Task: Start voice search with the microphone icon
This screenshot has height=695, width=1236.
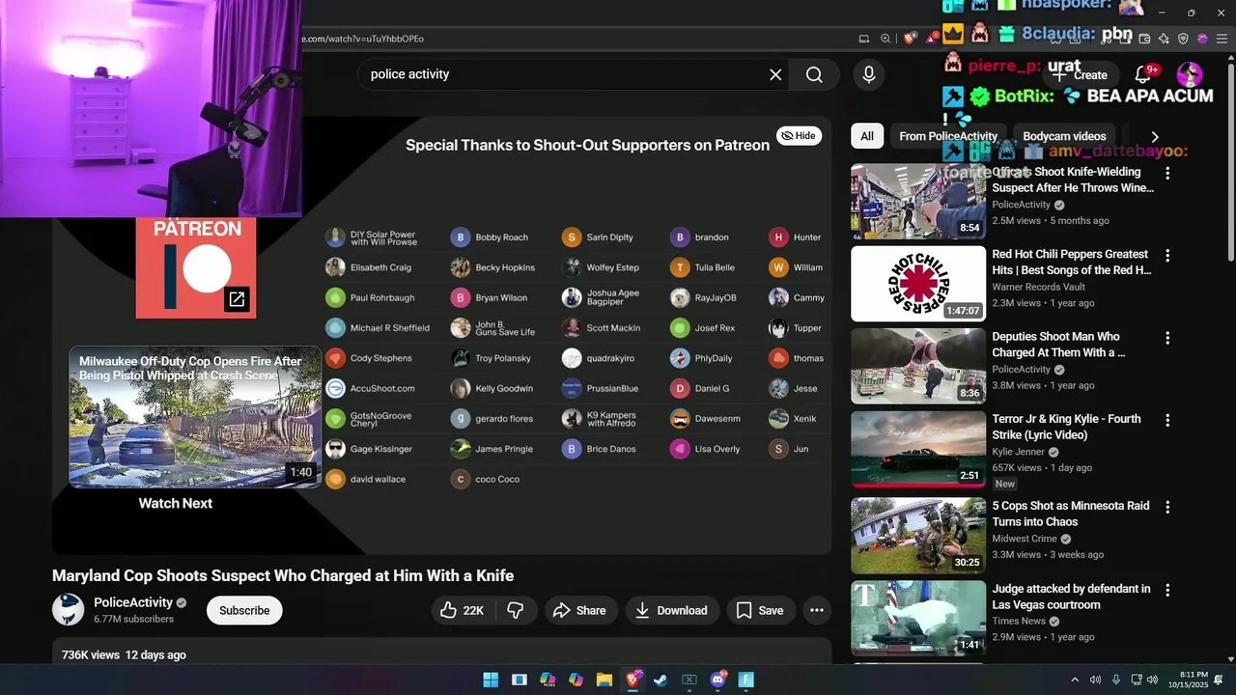Action: (869, 74)
